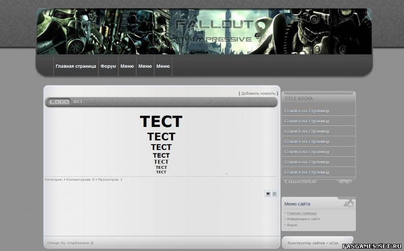Click the small icon beside the eye icon

tap(275, 194)
